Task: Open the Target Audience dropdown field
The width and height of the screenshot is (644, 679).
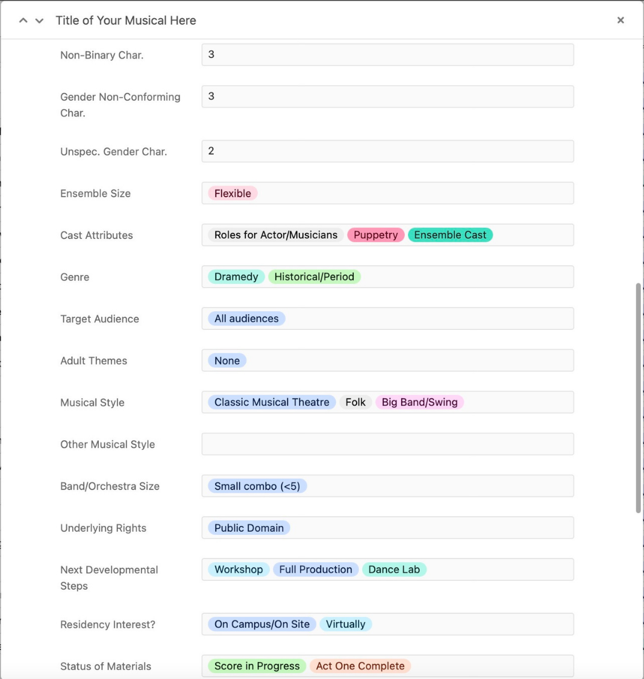Action: (x=387, y=319)
